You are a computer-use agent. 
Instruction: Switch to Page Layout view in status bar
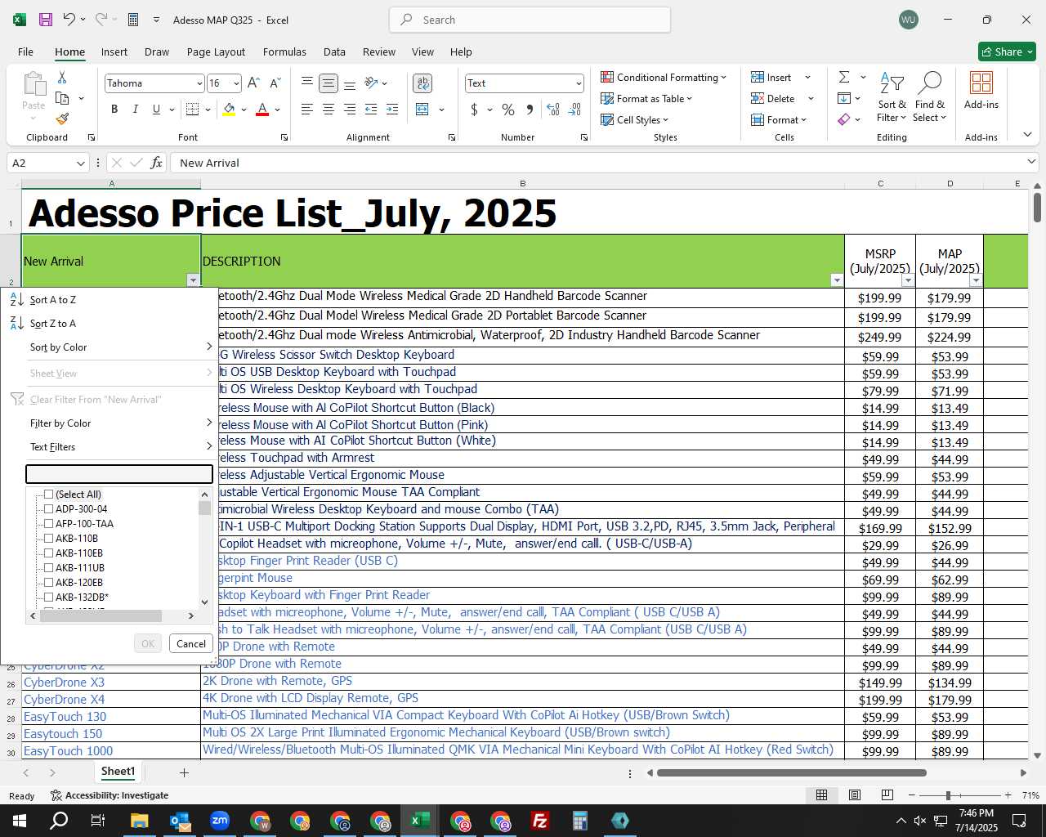854,795
